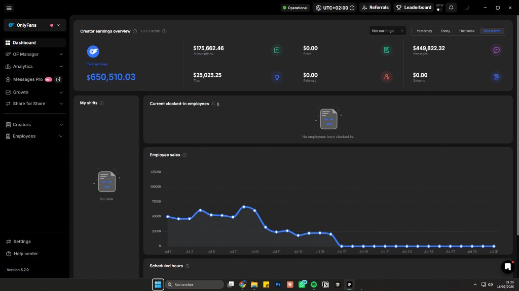Select the This week range tab
Screen dimensions: 519x291
(466, 31)
